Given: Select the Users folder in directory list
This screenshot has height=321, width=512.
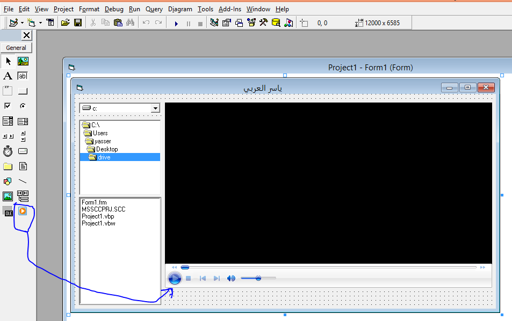Looking at the screenshot, I should (100, 133).
